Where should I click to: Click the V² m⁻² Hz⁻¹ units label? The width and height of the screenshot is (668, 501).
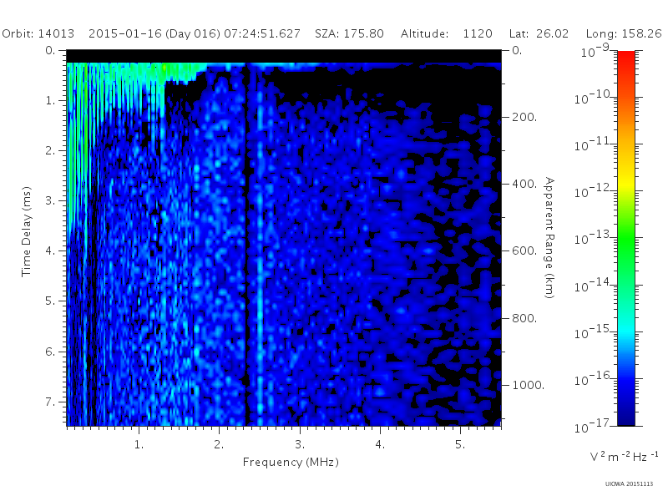point(625,456)
